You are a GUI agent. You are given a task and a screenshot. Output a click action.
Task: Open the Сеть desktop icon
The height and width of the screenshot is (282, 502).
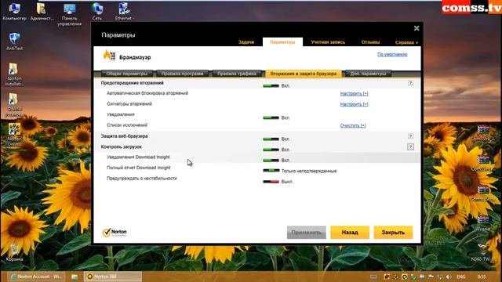point(97,11)
